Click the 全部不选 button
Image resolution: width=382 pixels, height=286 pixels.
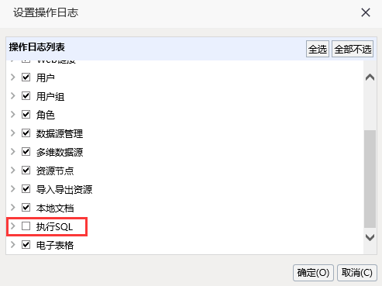(x=353, y=49)
